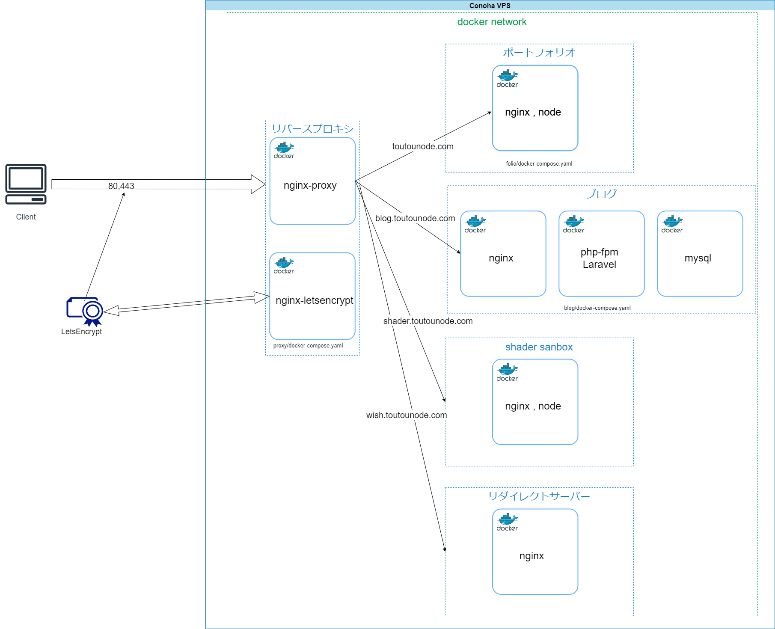The height and width of the screenshot is (629, 775).
Task: Click the toutounode.com connector label
Action: pyautogui.click(x=422, y=146)
